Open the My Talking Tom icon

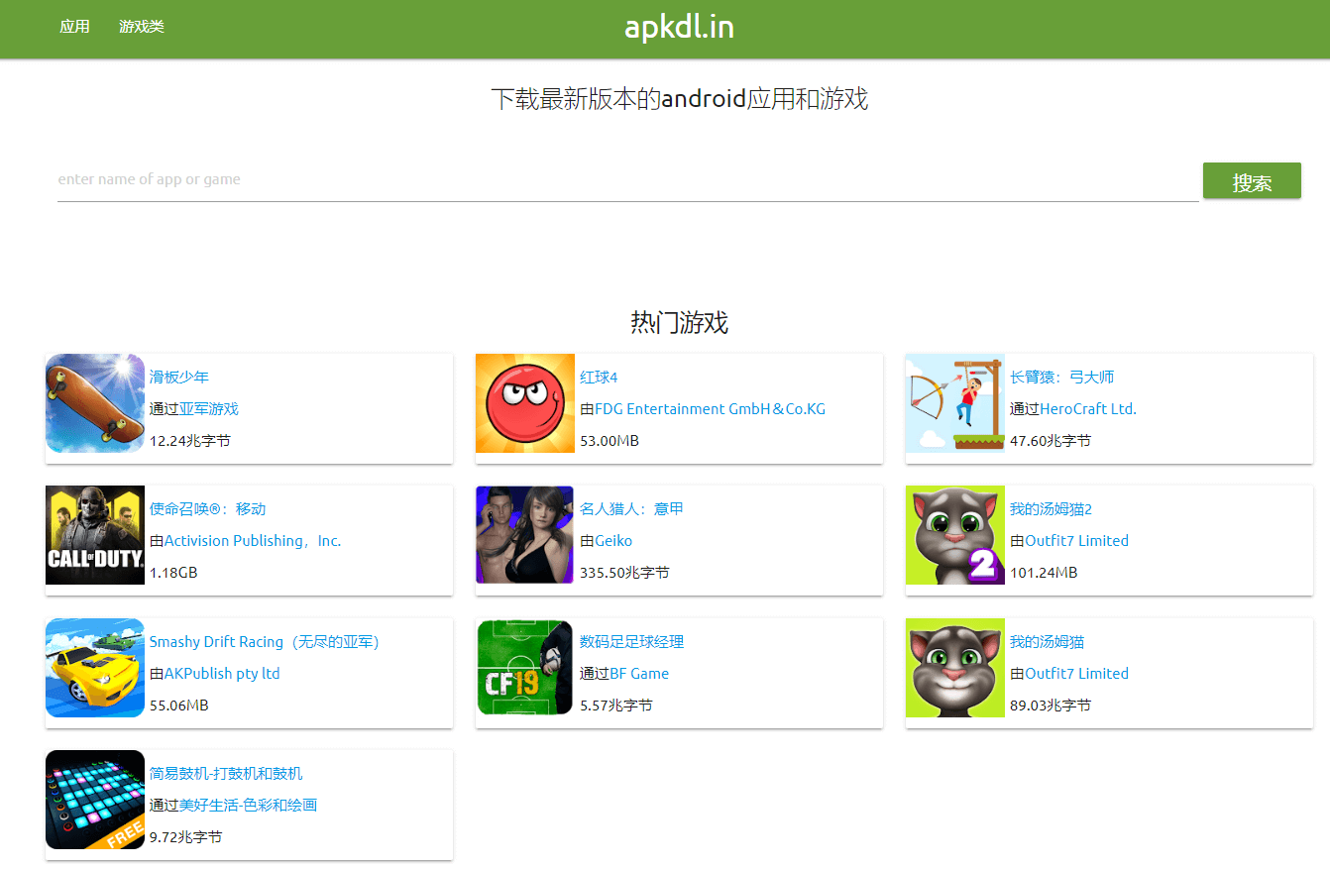(955, 668)
